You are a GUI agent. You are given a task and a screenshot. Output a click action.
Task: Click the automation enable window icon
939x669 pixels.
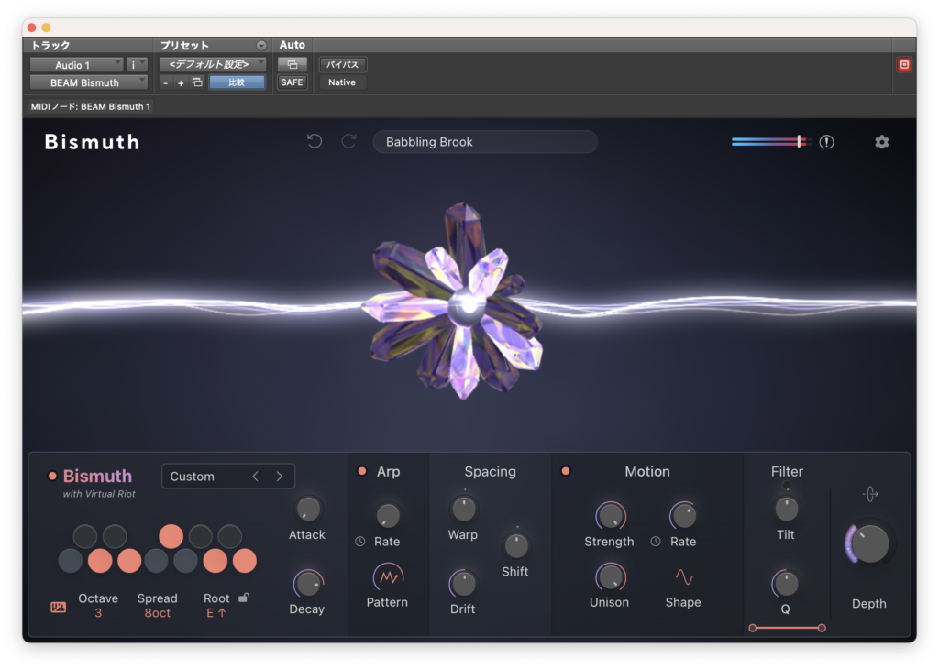pos(293,65)
